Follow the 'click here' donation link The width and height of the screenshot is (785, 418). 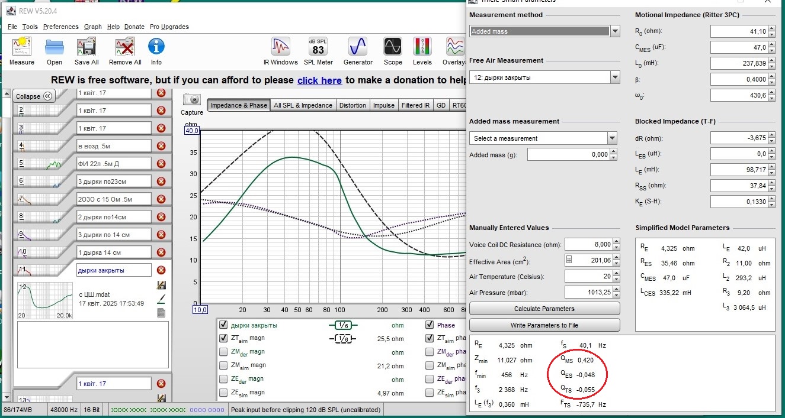click(319, 80)
